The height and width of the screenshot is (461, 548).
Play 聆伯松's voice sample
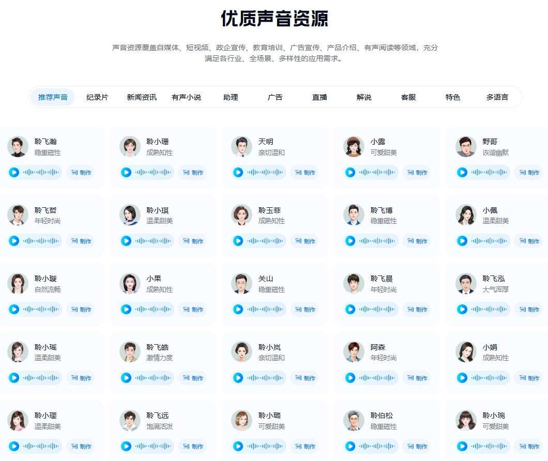[349, 446]
